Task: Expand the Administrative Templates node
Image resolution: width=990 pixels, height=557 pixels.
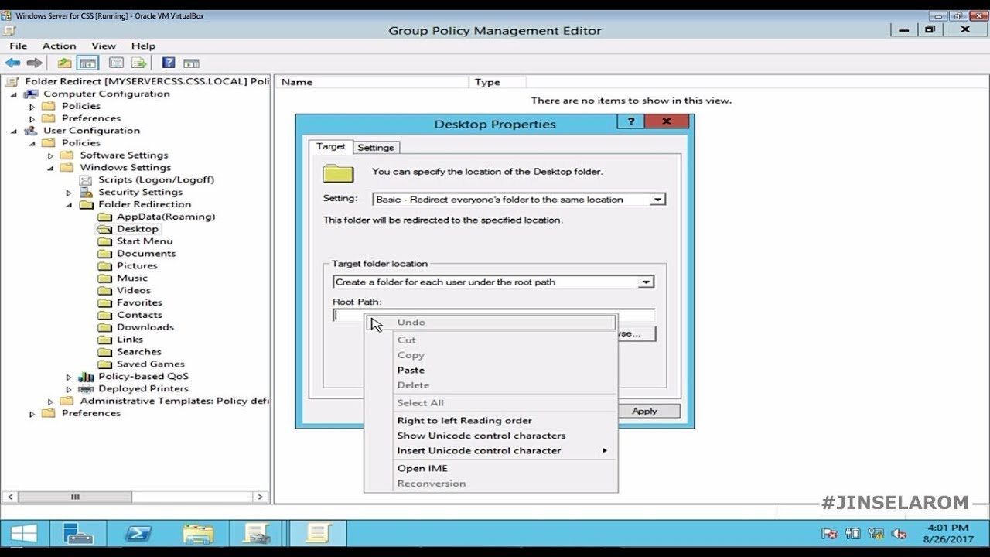Action: point(51,402)
